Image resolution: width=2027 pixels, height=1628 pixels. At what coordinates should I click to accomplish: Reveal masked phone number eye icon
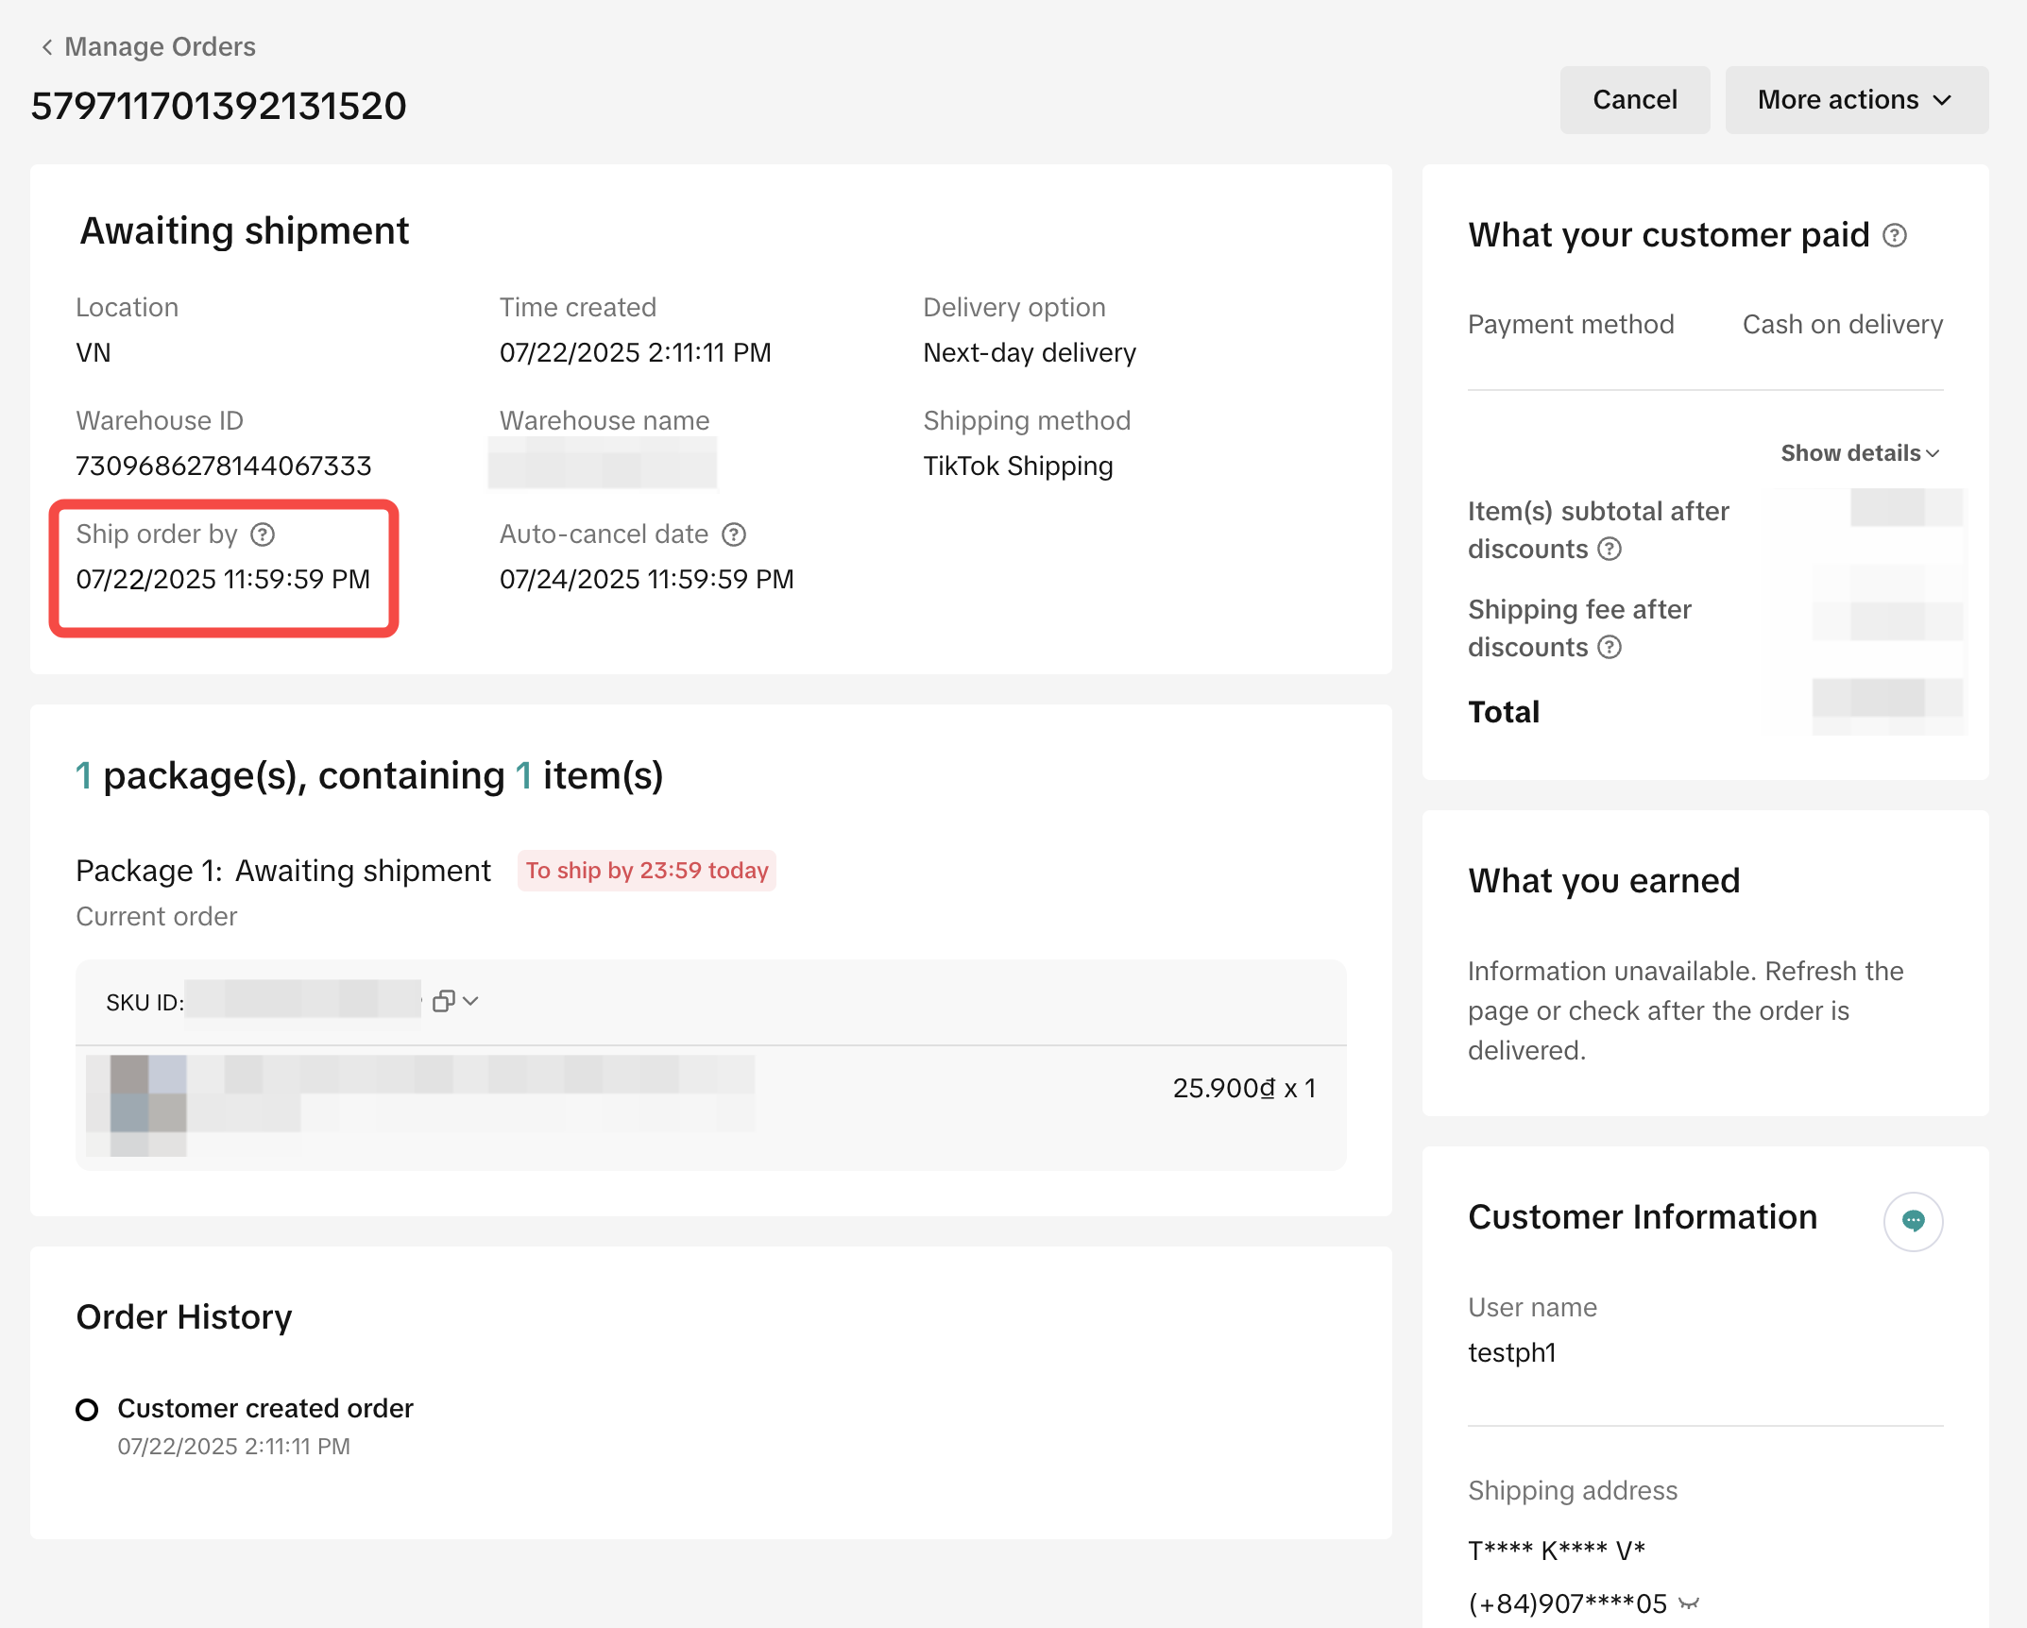pyautogui.click(x=1690, y=1603)
